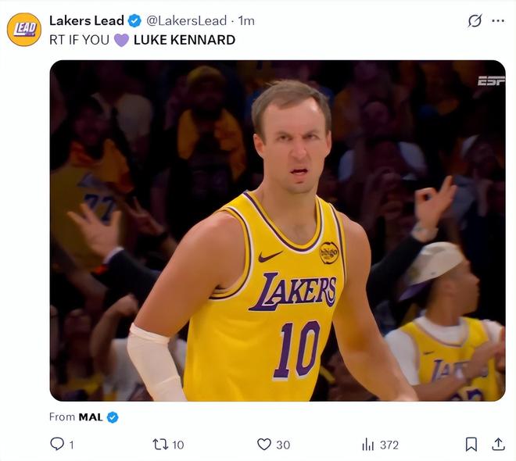The image size is (516, 461).
Task: Open view analytics bar chart icon
Action: (x=368, y=444)
